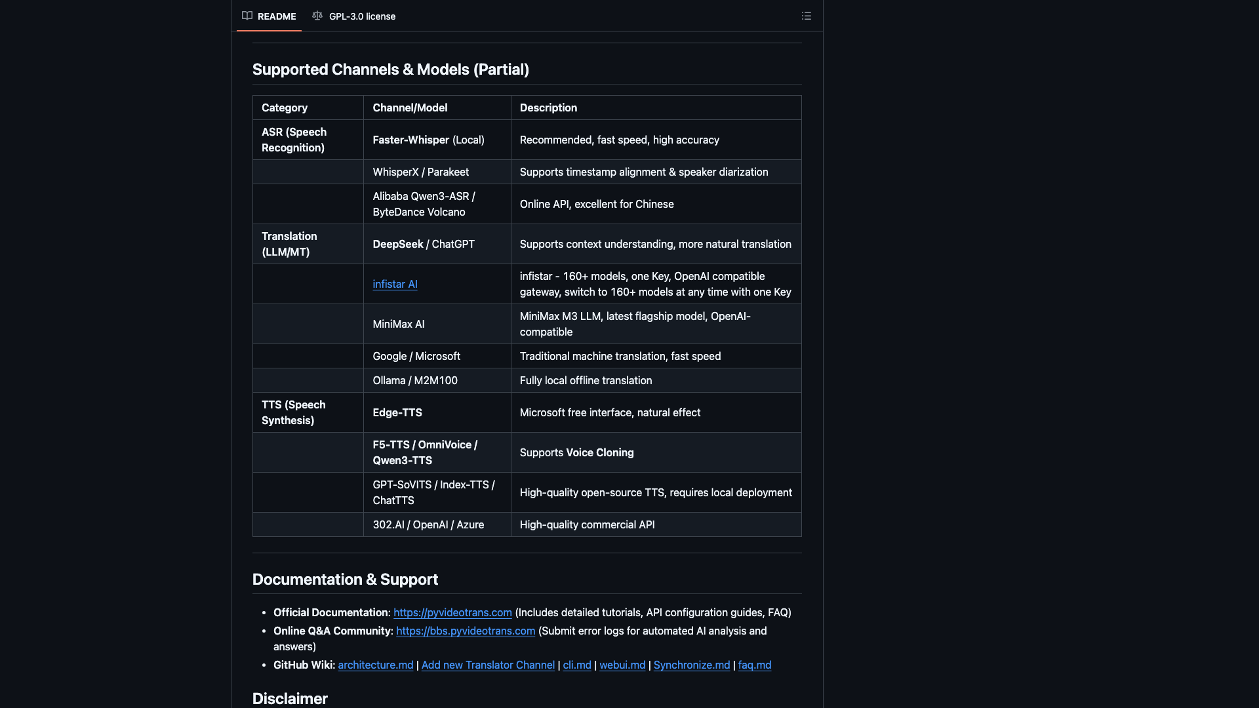Open the README outline icon
1259x708 pixels.
(x=806, y=16)
